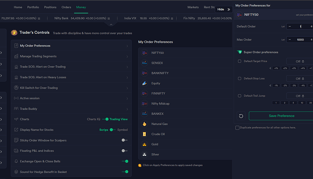313x179 pixels.
Task: Click the Save Preference button
Action: pos(281,116)
